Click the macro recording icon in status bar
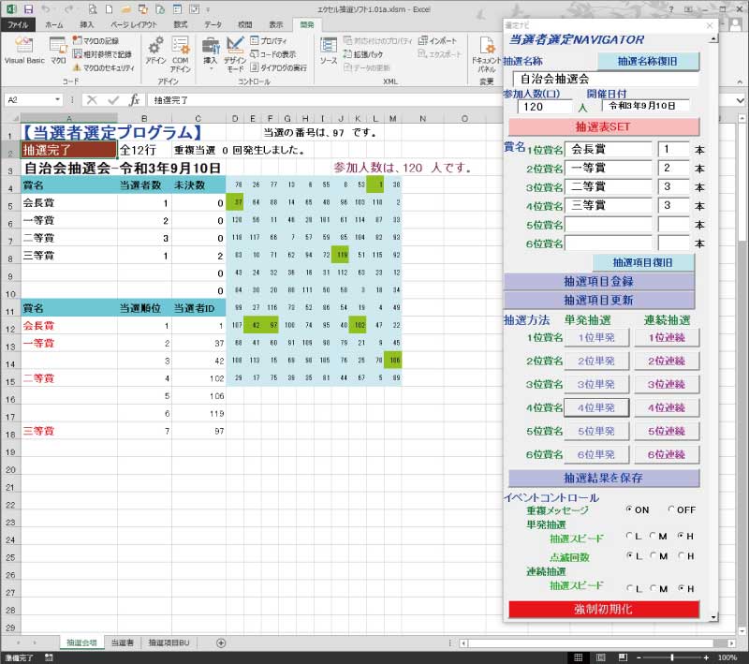Viewport: 749px width, 664px height. click(x=49, y=657)
